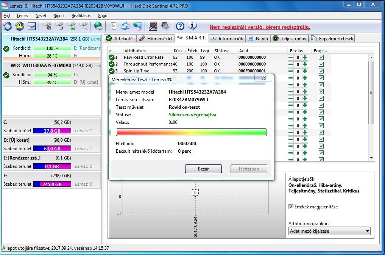This screenshot has height=255, width=385.
Task: Click the Bezár button in the test dialog
Action: click(203, 169)
